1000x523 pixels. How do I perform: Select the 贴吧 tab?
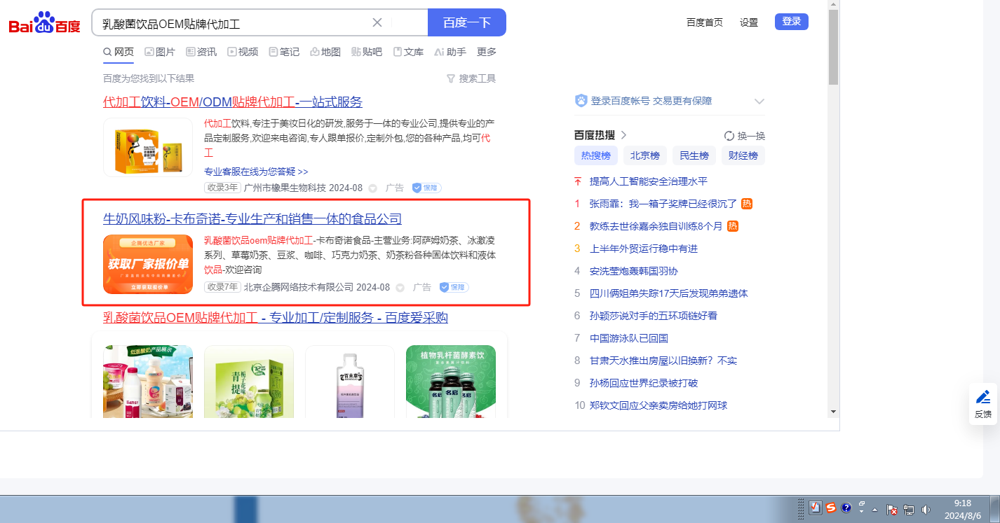[x=367, y=52]
